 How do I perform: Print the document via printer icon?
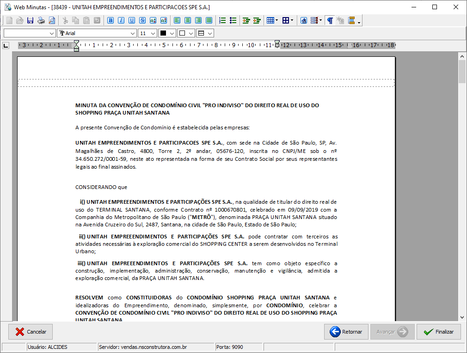tap(41, 20)
